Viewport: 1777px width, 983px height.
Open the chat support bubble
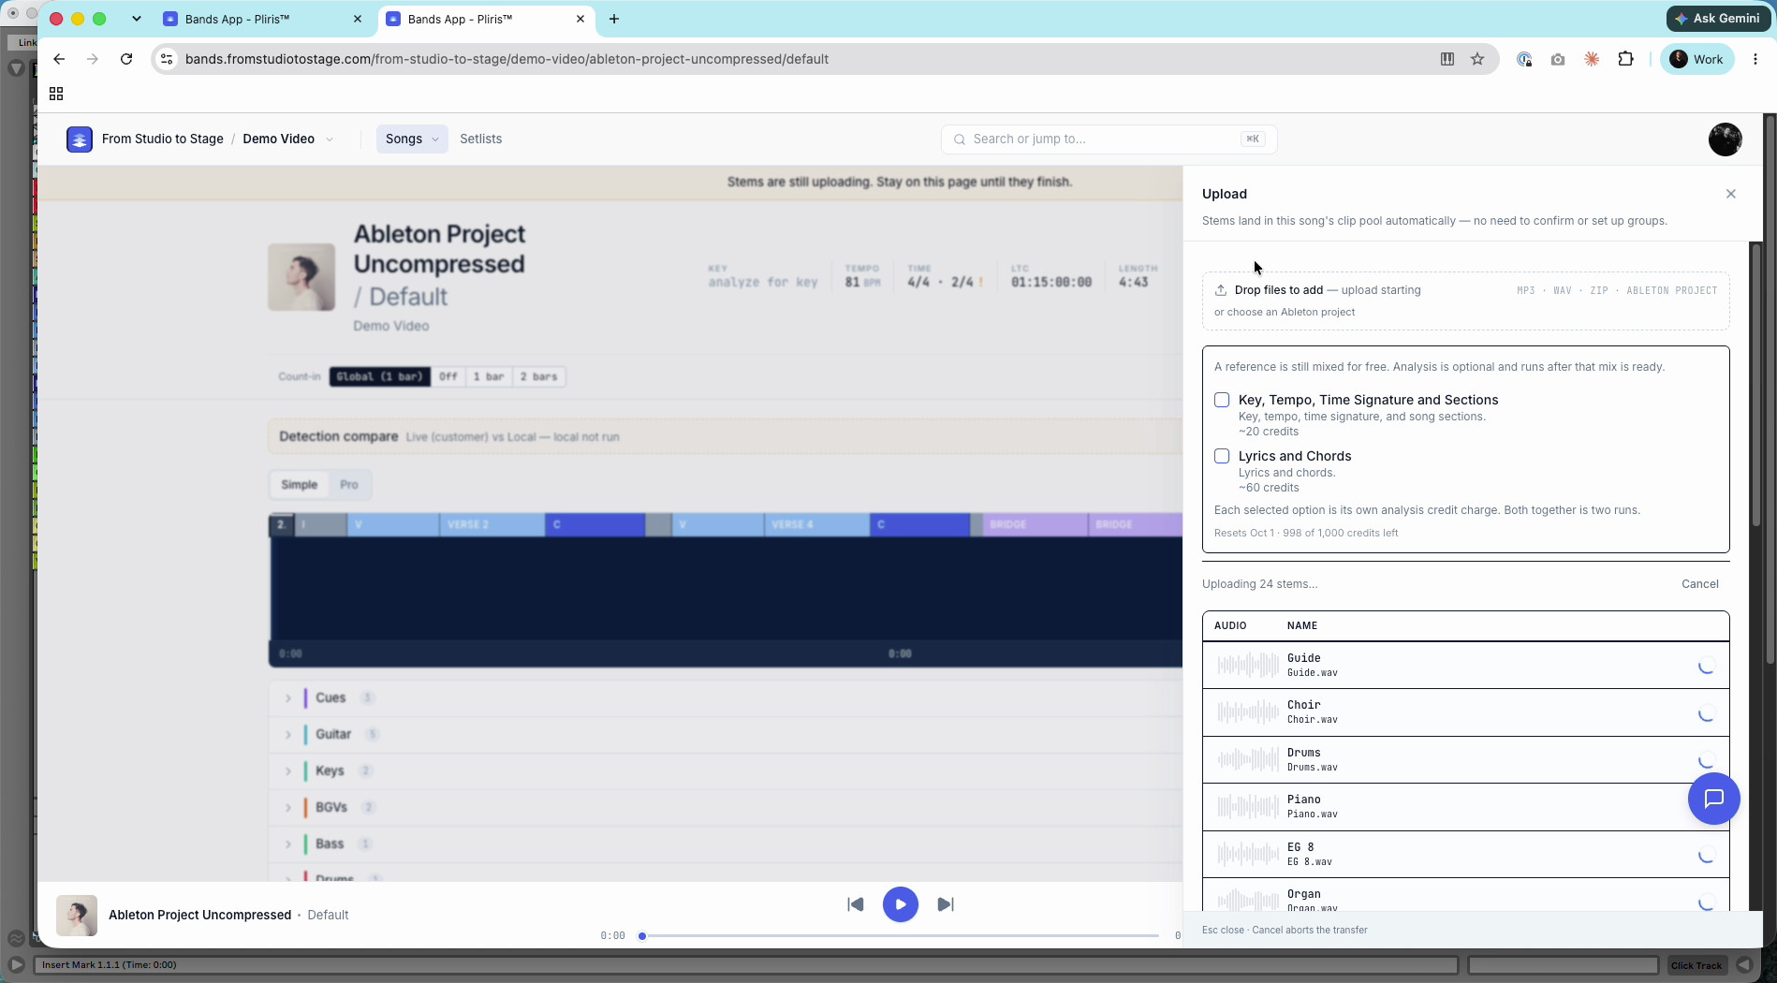[x=1713, y=799]
